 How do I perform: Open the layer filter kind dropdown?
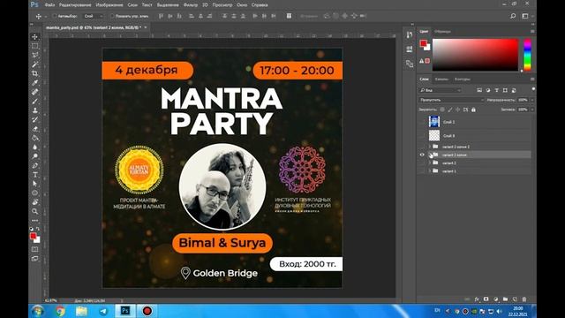(441, 90)
